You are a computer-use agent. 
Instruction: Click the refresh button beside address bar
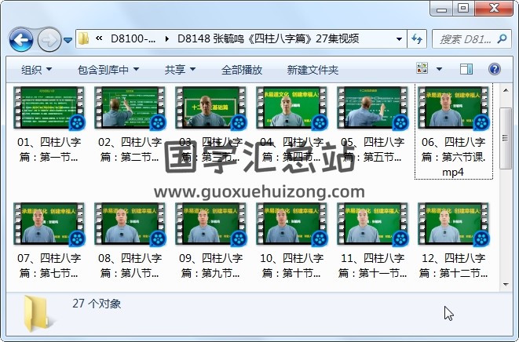pyautogui.click(x=415, y=38)
